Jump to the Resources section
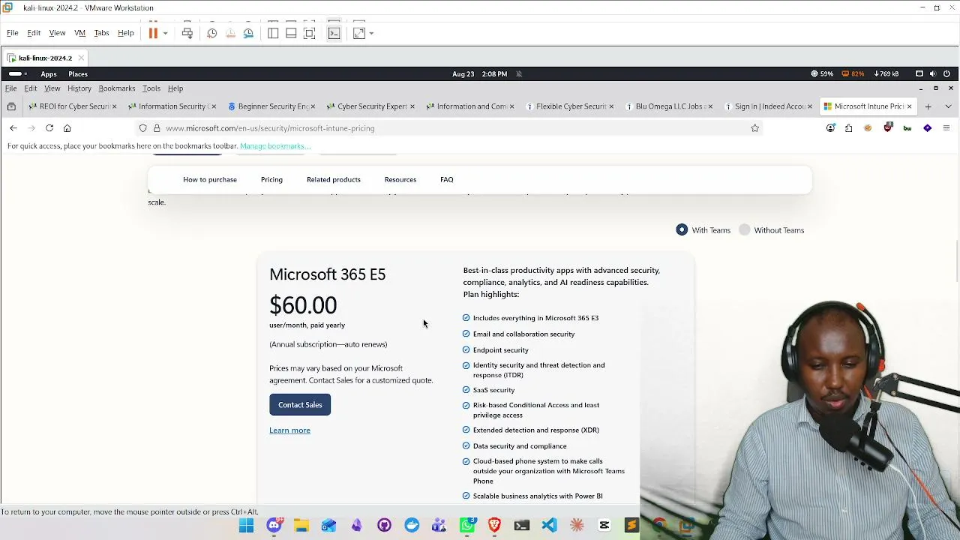 coord(400,179)
